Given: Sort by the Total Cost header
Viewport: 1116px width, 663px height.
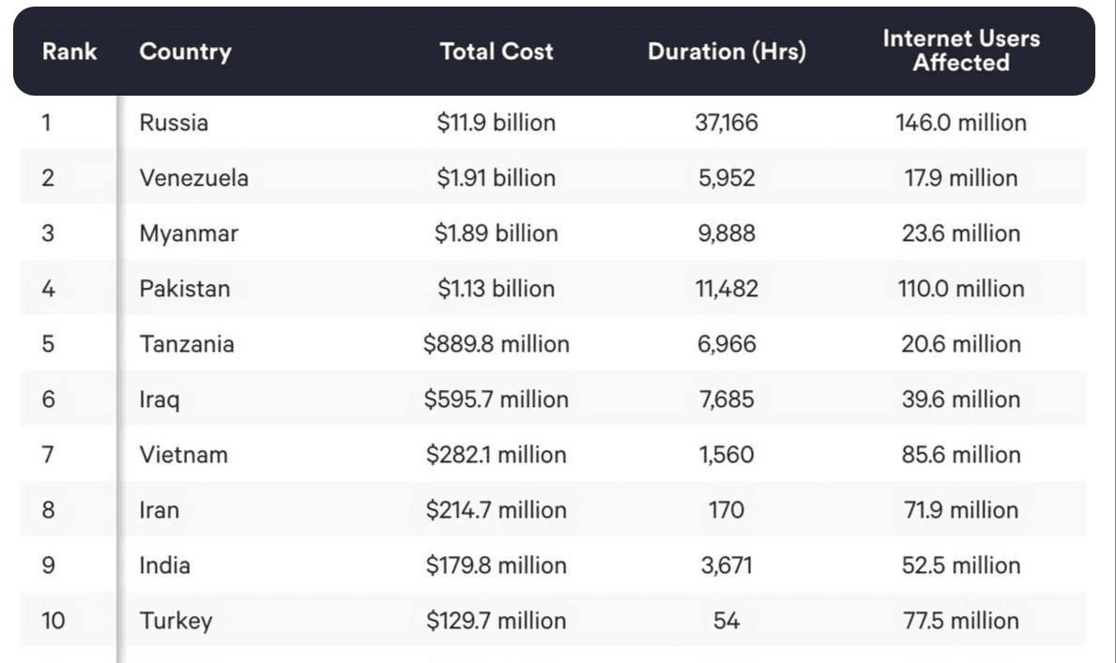Looking at the screenshot, I should coord(497,52).
